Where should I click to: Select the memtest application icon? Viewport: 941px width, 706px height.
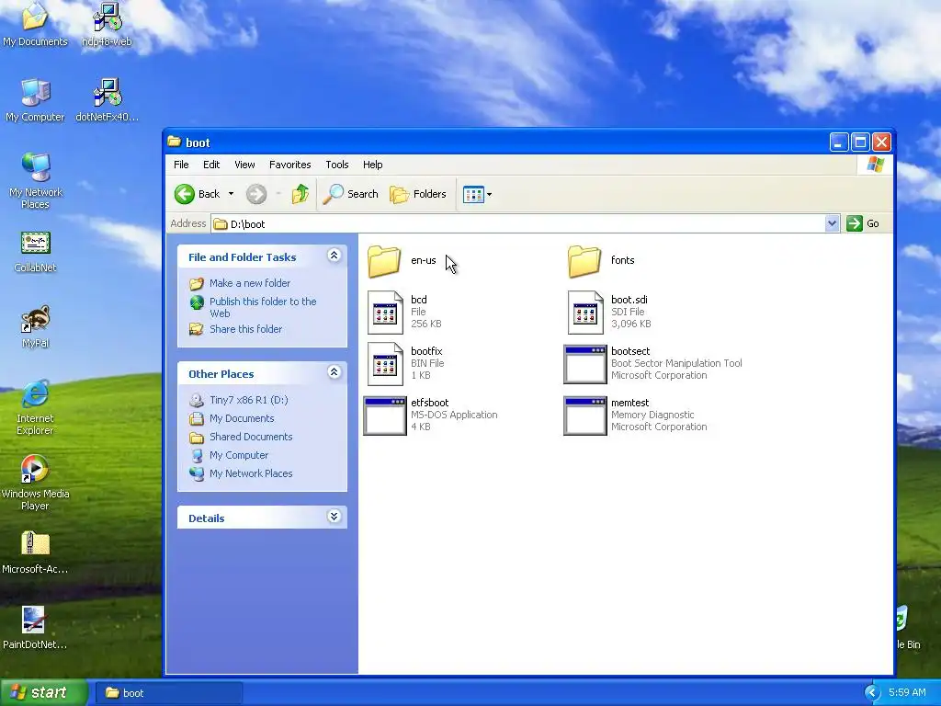[585, 416]
